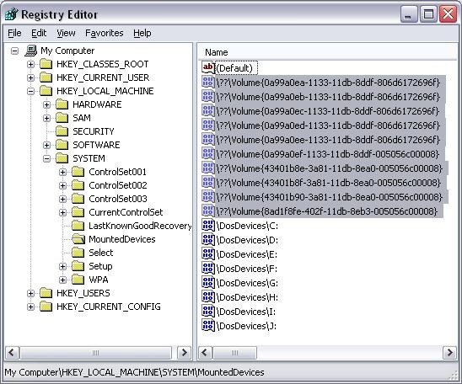Click the Registry Editor title bar icon
The image size is (462, 384).
(12, 13)
